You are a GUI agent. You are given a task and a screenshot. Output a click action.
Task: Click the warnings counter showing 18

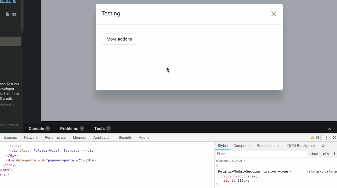click(315, 138)
